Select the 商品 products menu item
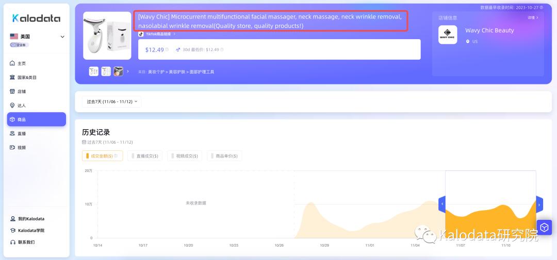 [37, 119]
